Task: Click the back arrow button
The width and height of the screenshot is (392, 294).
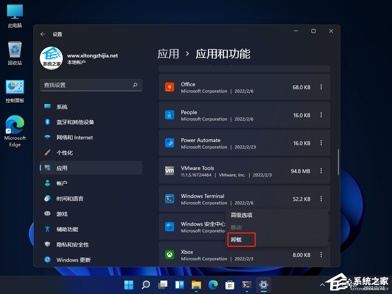Action: tap(42, 34)
